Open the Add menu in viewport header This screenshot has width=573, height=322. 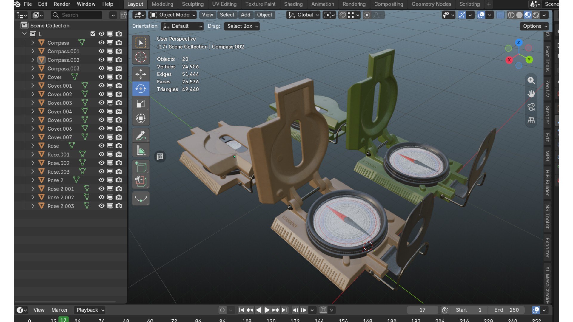[245, 15]
